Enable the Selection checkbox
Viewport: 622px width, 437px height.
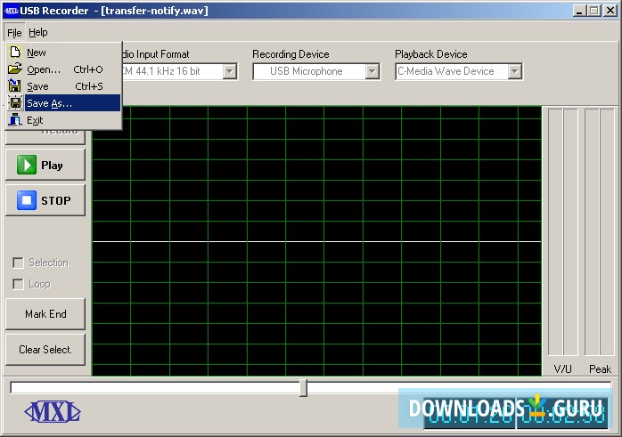(18, 263)
